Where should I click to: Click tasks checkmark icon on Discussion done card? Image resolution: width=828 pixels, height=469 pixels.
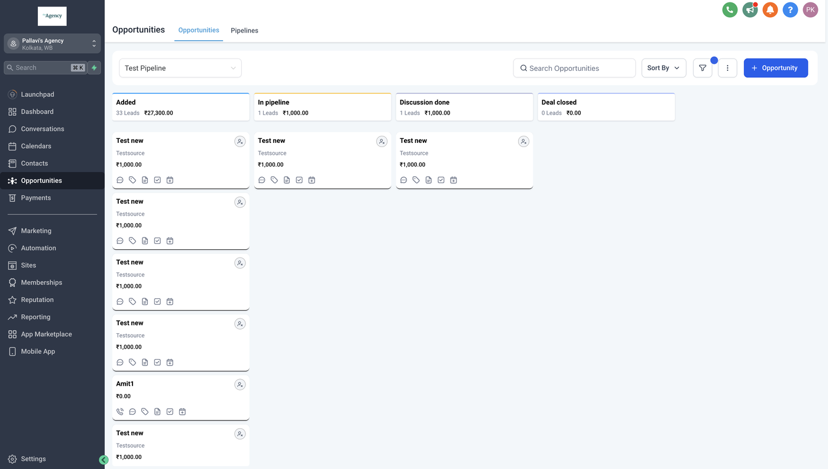pos(441,180)
